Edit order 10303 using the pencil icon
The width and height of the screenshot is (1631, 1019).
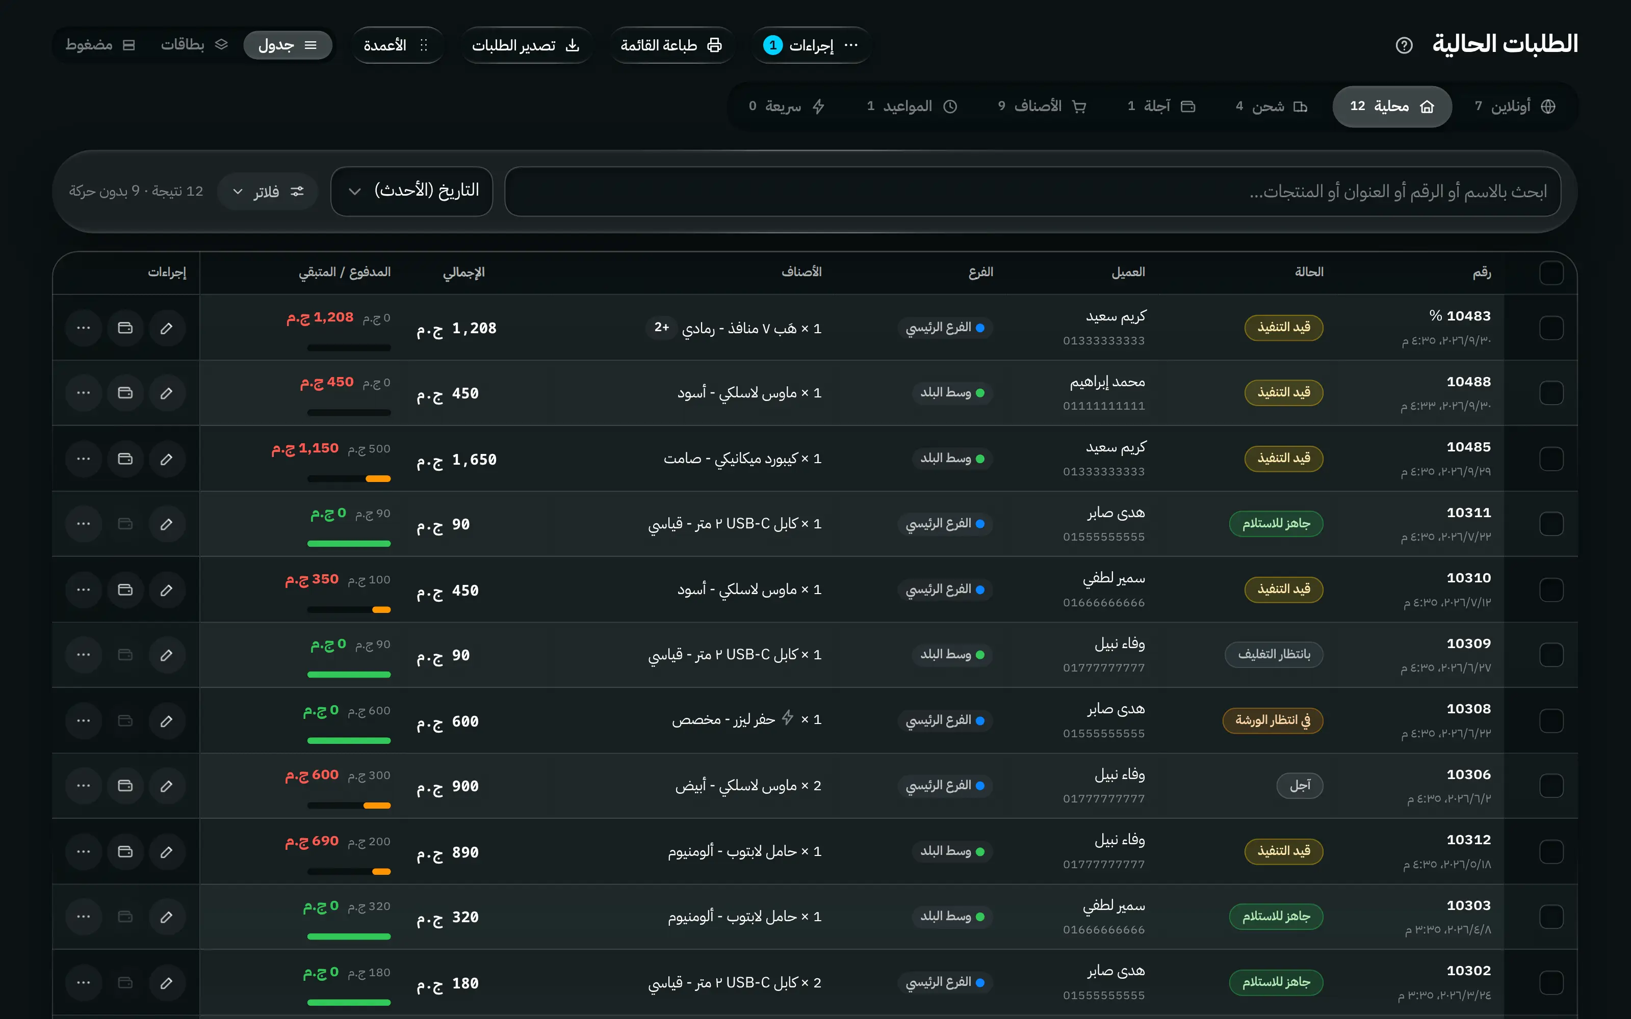pyautogui.click(x=167, y=917)
